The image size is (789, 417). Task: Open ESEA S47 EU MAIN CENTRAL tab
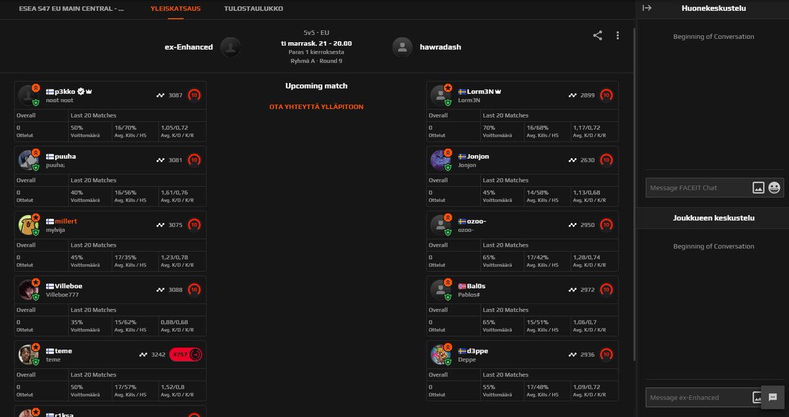tap(71, 9)
